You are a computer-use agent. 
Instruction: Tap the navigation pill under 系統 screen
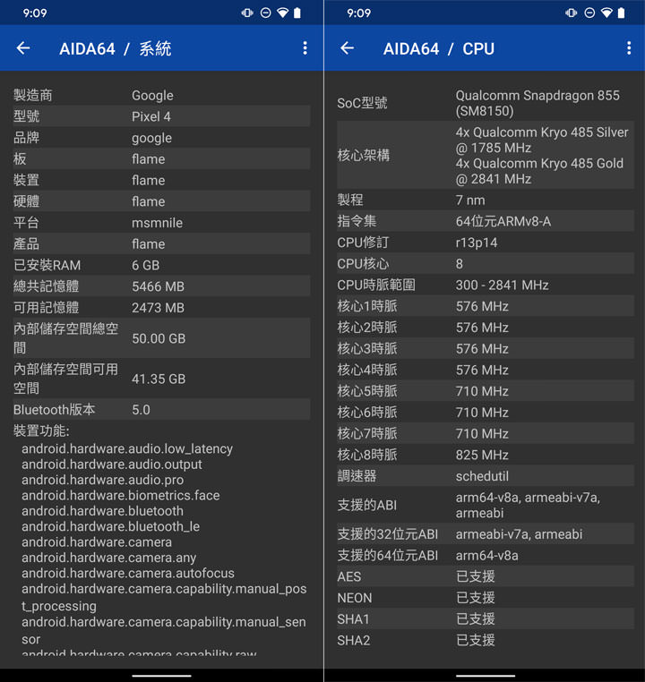pyautogui.click(x=161, y=676)
